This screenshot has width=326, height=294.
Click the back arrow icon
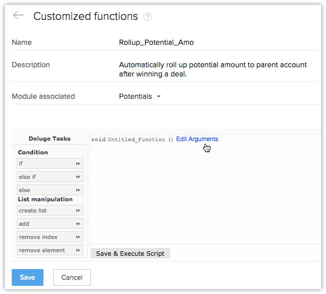[18, 16]
